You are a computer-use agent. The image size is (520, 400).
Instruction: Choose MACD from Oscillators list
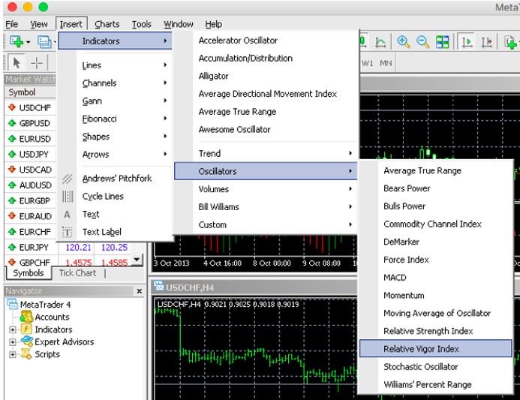[x=435, y=277]
